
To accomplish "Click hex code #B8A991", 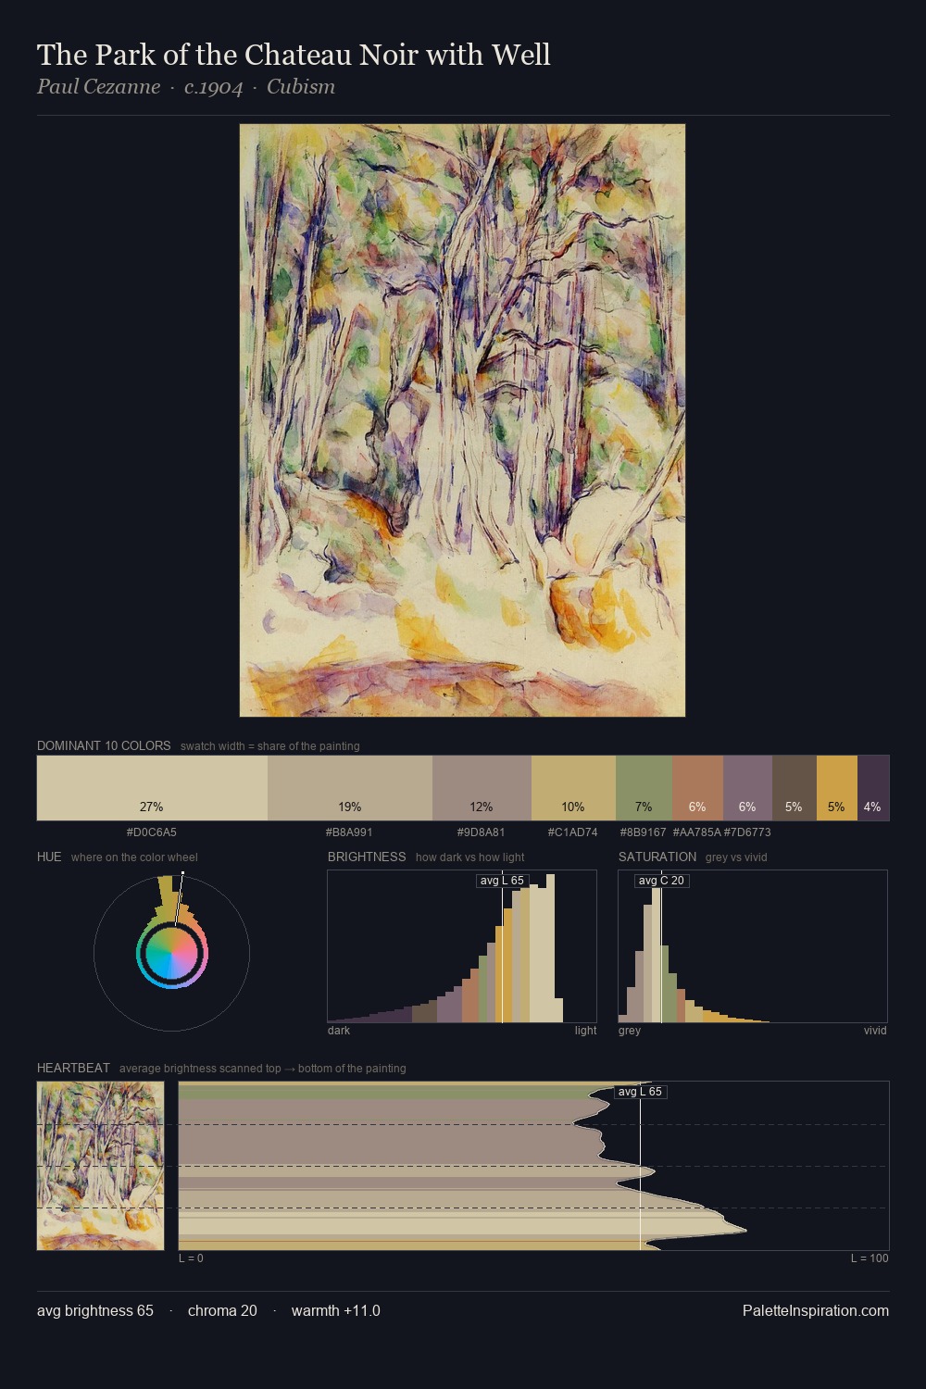I will tap(349, 832).
